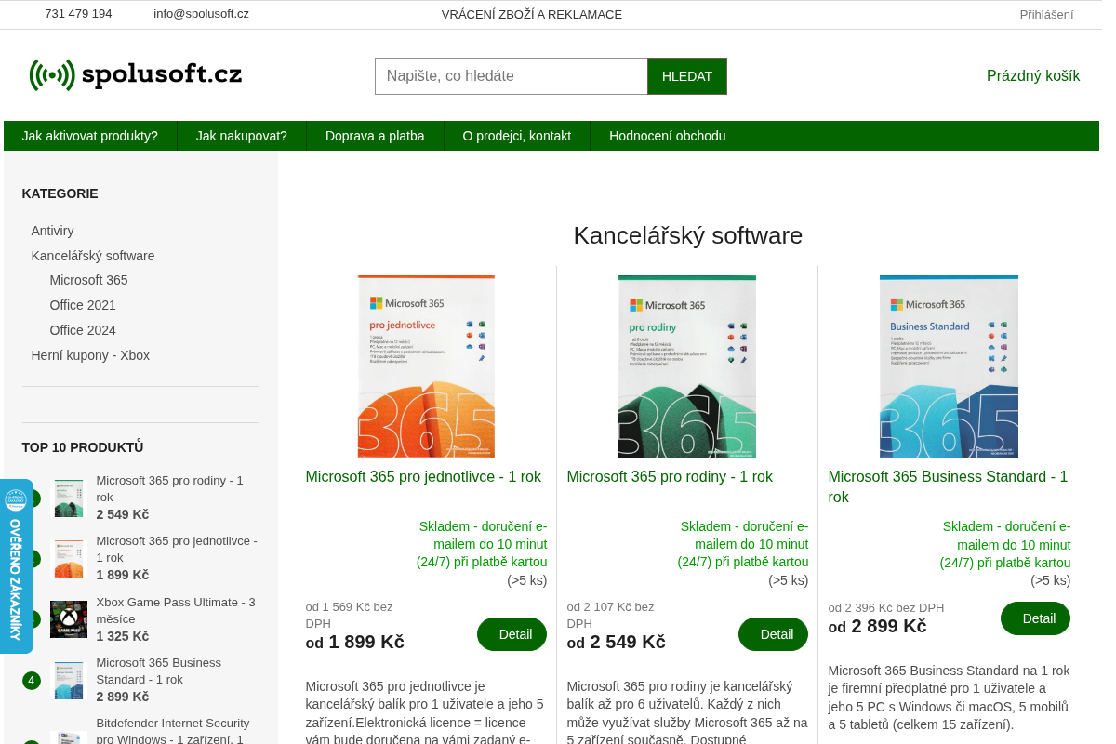Select the Office 2021 subcategory
The image size is (1116, 744).
click(83, 305)
